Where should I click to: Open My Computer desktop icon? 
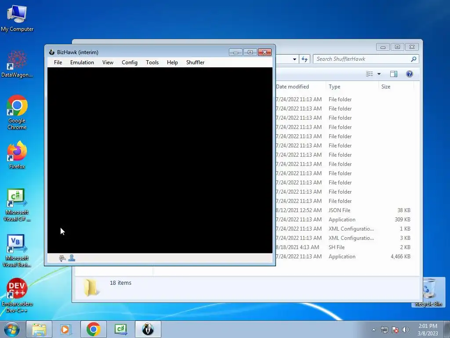[17, 18]
